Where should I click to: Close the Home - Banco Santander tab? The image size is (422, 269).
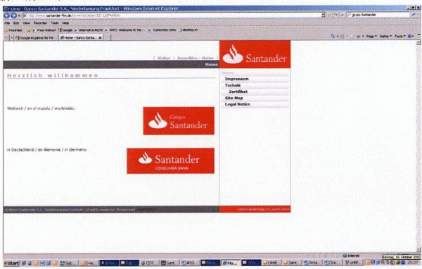[x=100, y=38]
